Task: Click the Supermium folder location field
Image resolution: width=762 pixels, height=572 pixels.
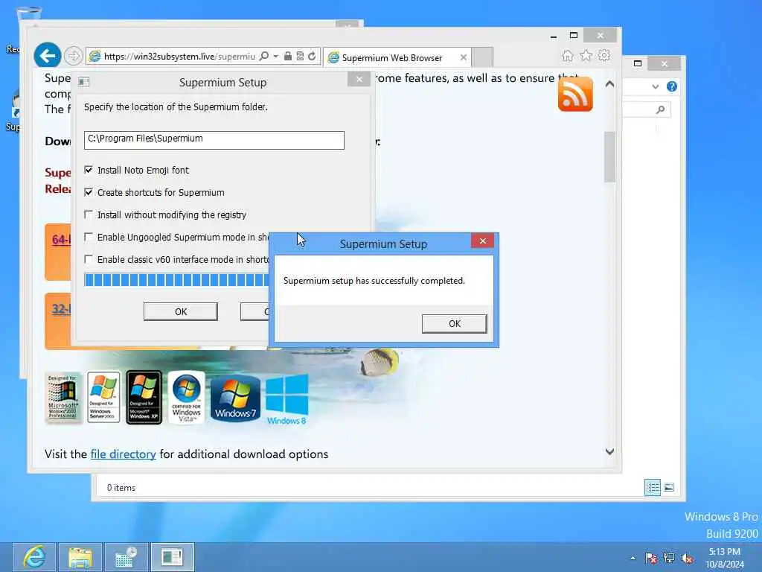Action: (x=214, y=140)
